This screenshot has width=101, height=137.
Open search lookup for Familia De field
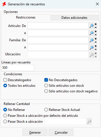91,40
